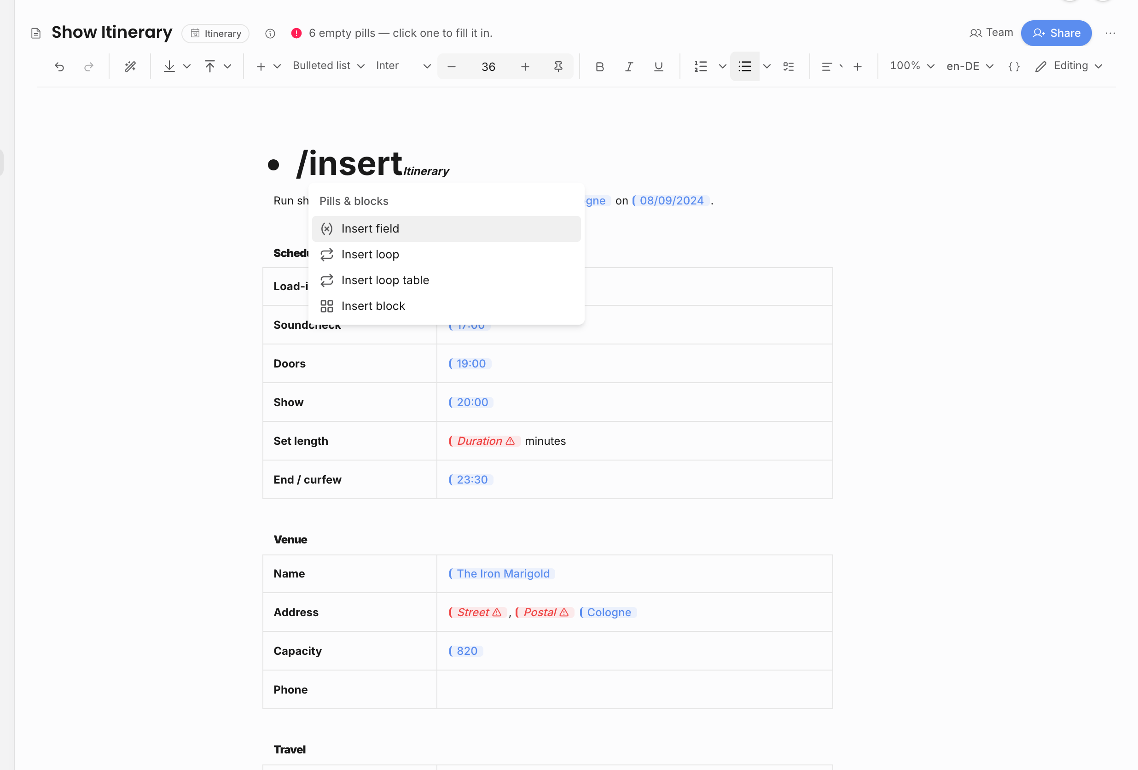This screenshot has height=770, width=1138.
Task: Click the magic wand icon
Action: tap(130, 66)
